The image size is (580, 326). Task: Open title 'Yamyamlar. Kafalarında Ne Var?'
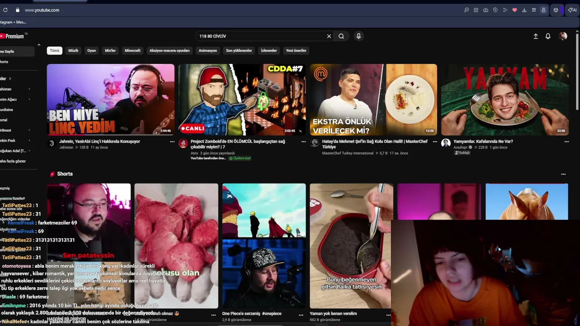coord(483,141)
